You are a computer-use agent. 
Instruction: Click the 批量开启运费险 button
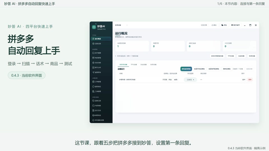click(199, 69)
